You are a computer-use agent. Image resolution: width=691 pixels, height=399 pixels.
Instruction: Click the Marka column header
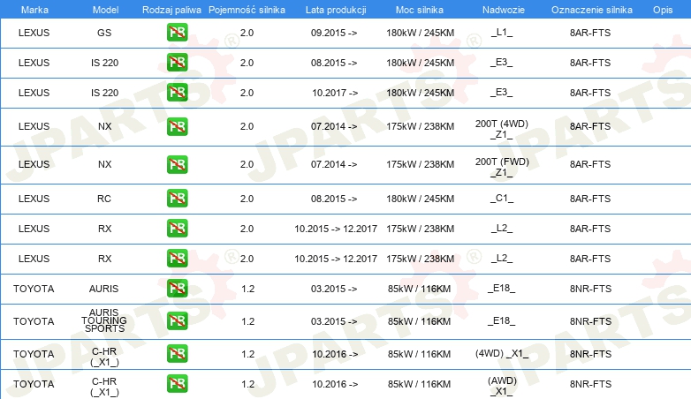point(34,10)
